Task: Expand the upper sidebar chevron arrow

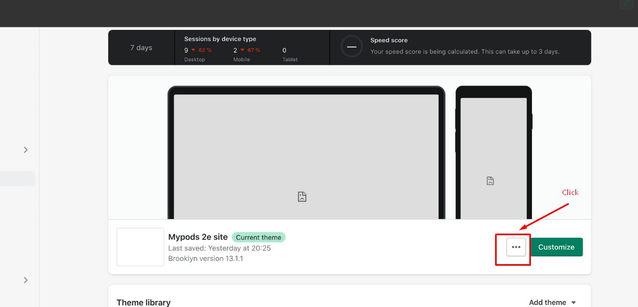Action: tap(26, 150)
